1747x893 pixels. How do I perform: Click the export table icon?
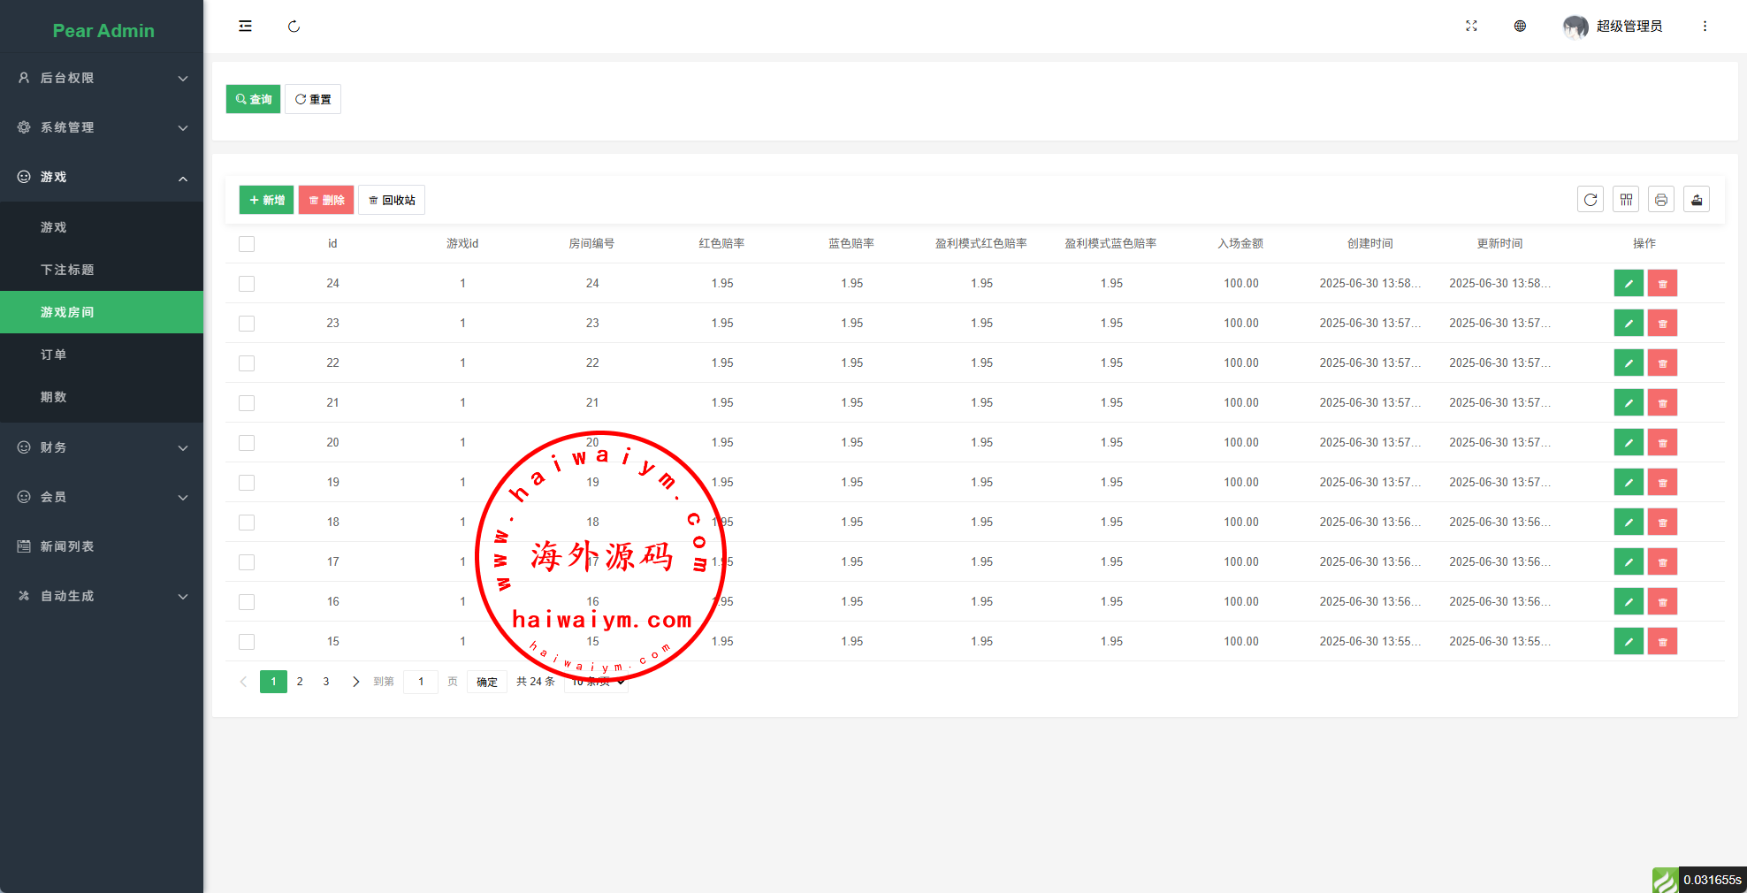(1696, 200)
